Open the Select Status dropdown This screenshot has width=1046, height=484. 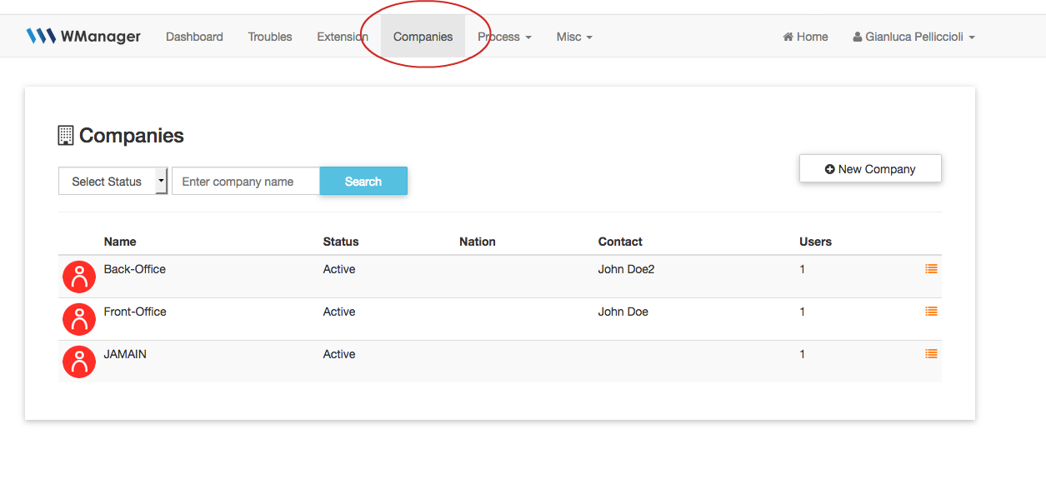[x=113, y=182]
